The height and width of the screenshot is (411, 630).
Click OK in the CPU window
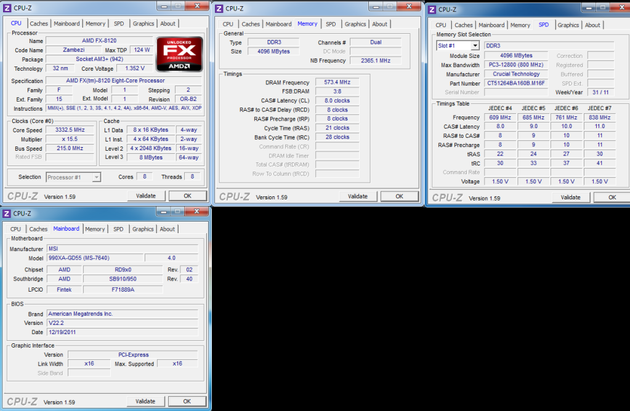point(188,196)
